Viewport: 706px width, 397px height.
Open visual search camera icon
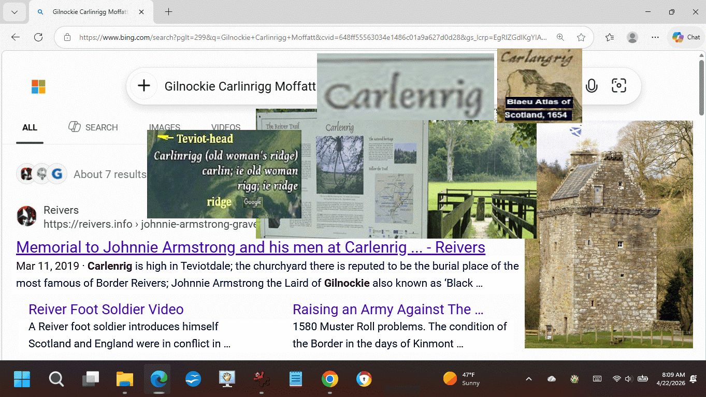(618, 86)
